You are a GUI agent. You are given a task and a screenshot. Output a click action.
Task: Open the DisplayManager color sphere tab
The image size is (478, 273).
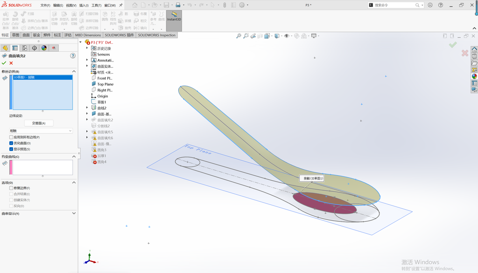[44, 48]
